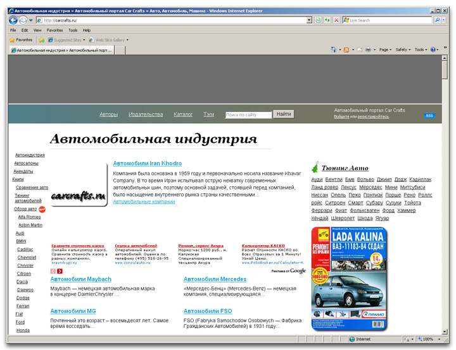
Task: Expand the address bar URL dropdown
Action: pos(309,20)
